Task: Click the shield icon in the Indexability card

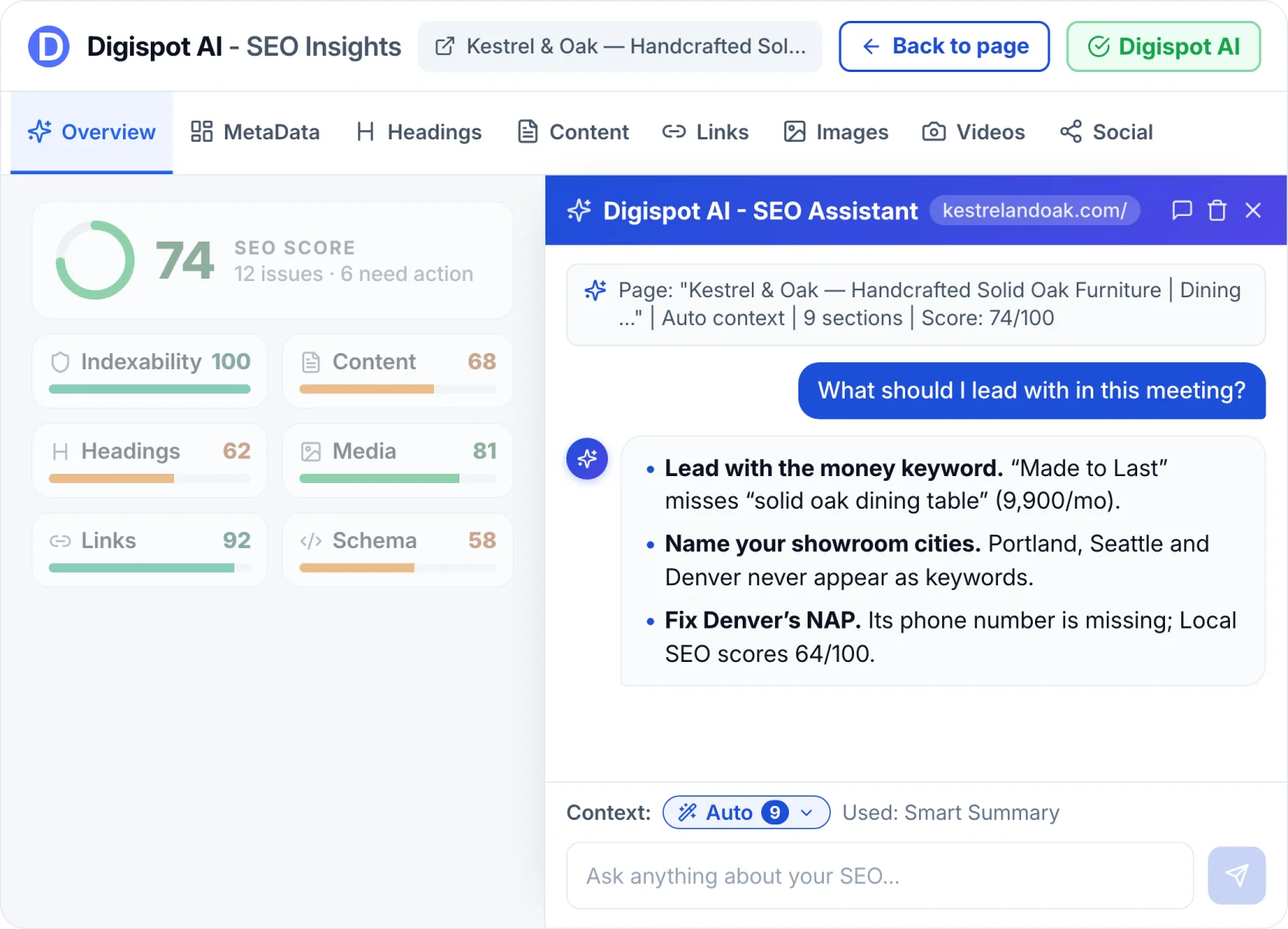Action: (60, 362)
